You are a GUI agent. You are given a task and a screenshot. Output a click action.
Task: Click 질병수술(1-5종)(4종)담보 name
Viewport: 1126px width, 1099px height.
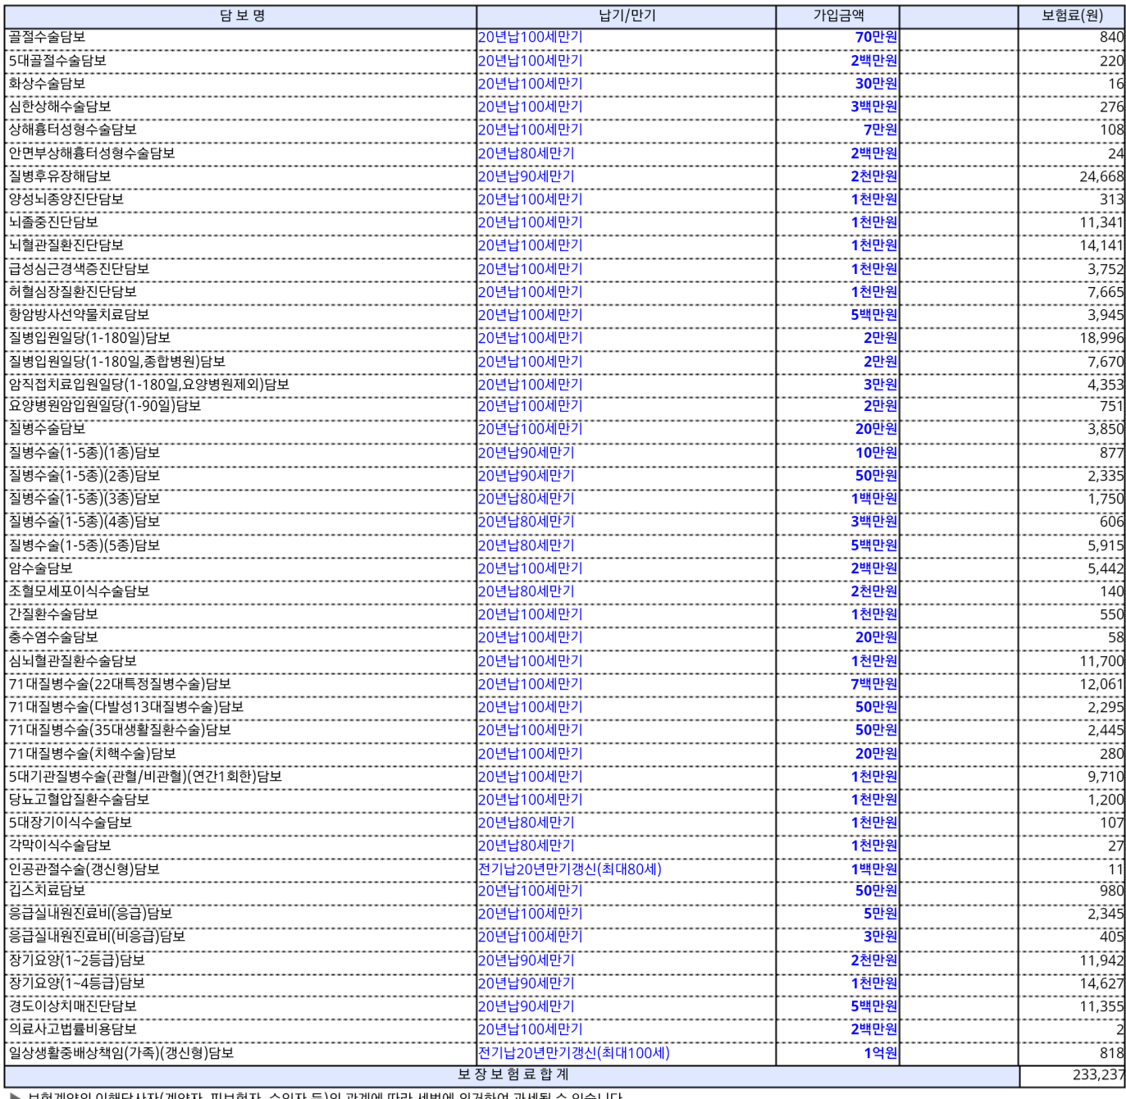[84, 522]
